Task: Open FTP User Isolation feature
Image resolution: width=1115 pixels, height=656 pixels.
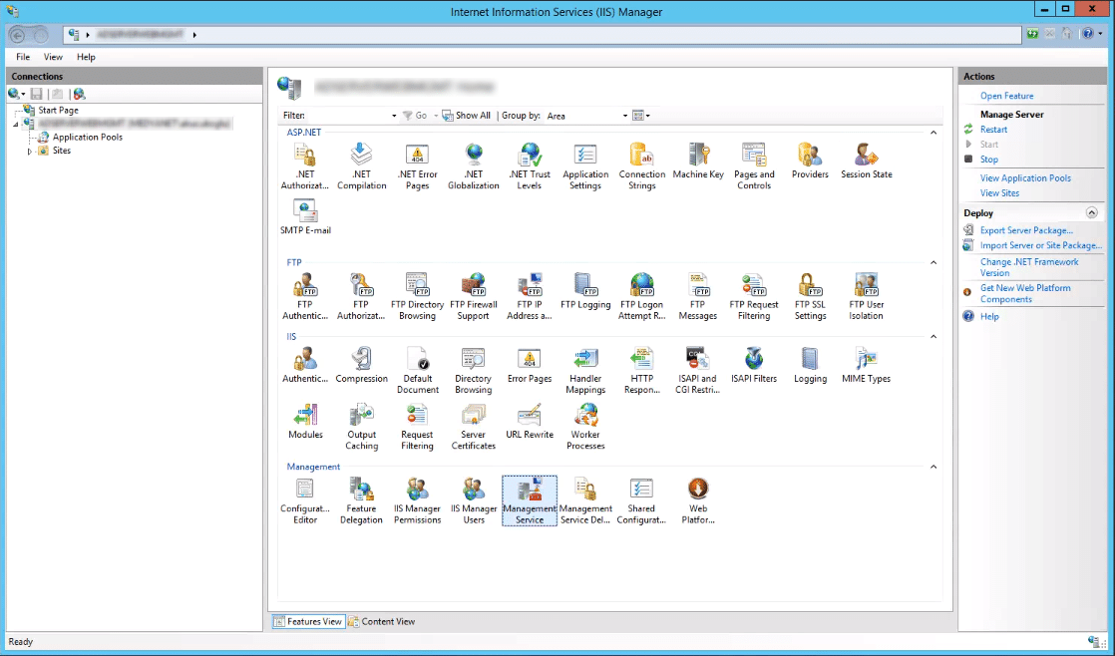Action: (866, 297)
